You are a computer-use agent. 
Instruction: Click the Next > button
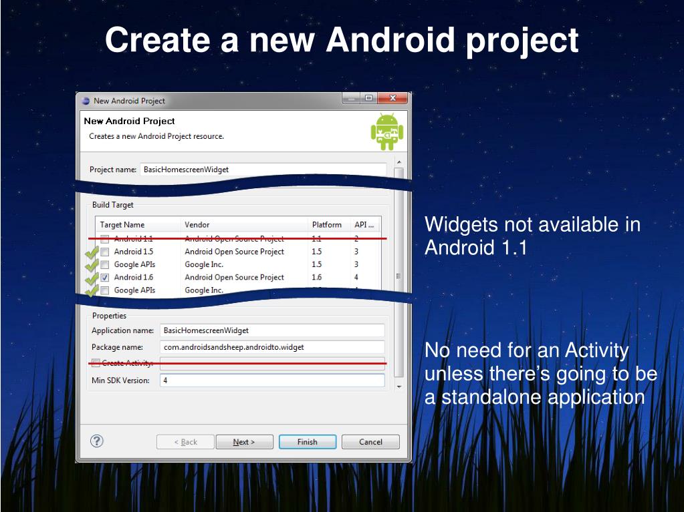coord(244,442)
